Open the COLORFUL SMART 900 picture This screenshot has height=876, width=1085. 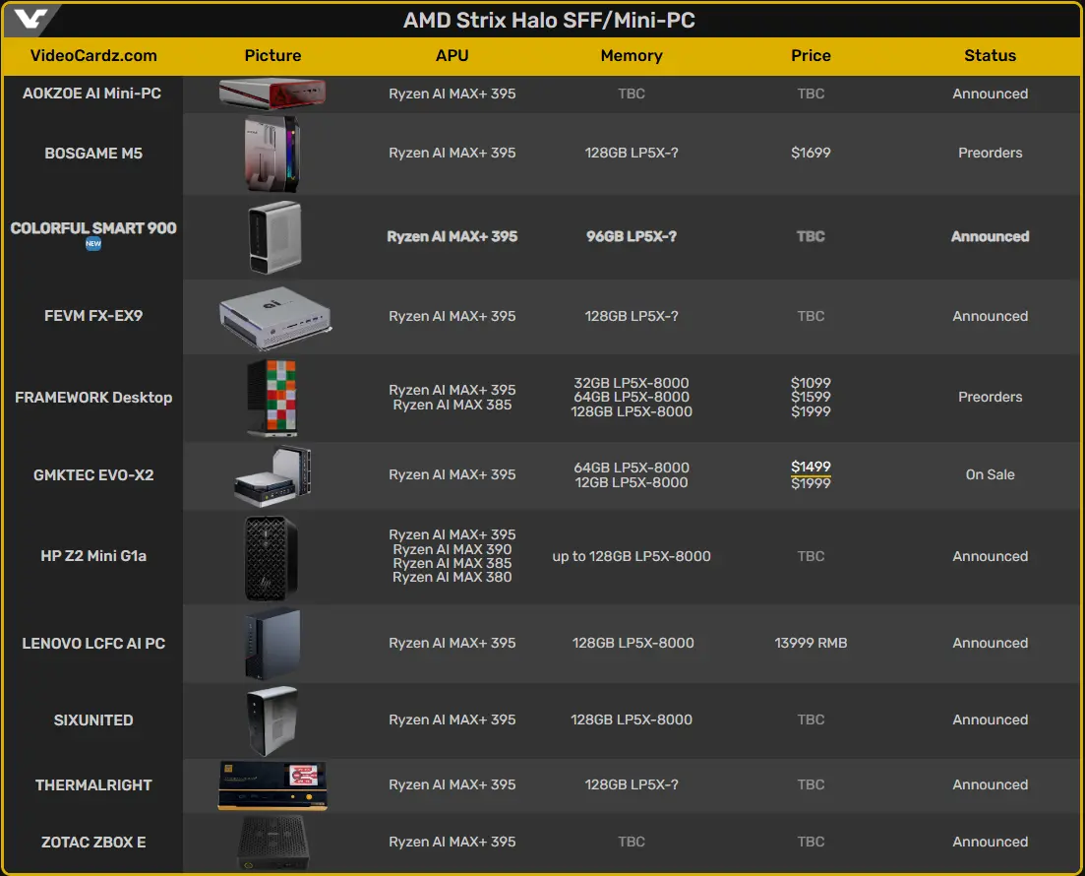pos(274,237)
